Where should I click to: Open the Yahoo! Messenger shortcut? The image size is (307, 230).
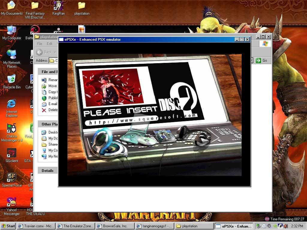(x=12, y=202)
